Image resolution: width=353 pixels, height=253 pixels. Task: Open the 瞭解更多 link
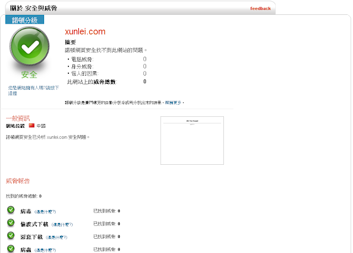tap(173, 103)
